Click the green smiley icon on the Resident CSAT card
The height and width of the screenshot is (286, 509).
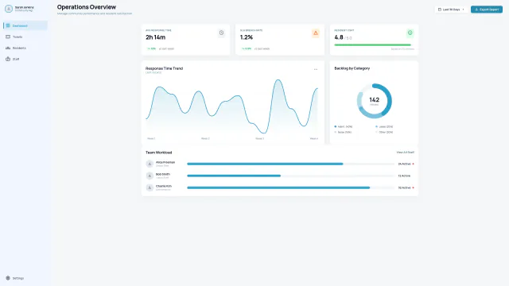tap(410, 33)
